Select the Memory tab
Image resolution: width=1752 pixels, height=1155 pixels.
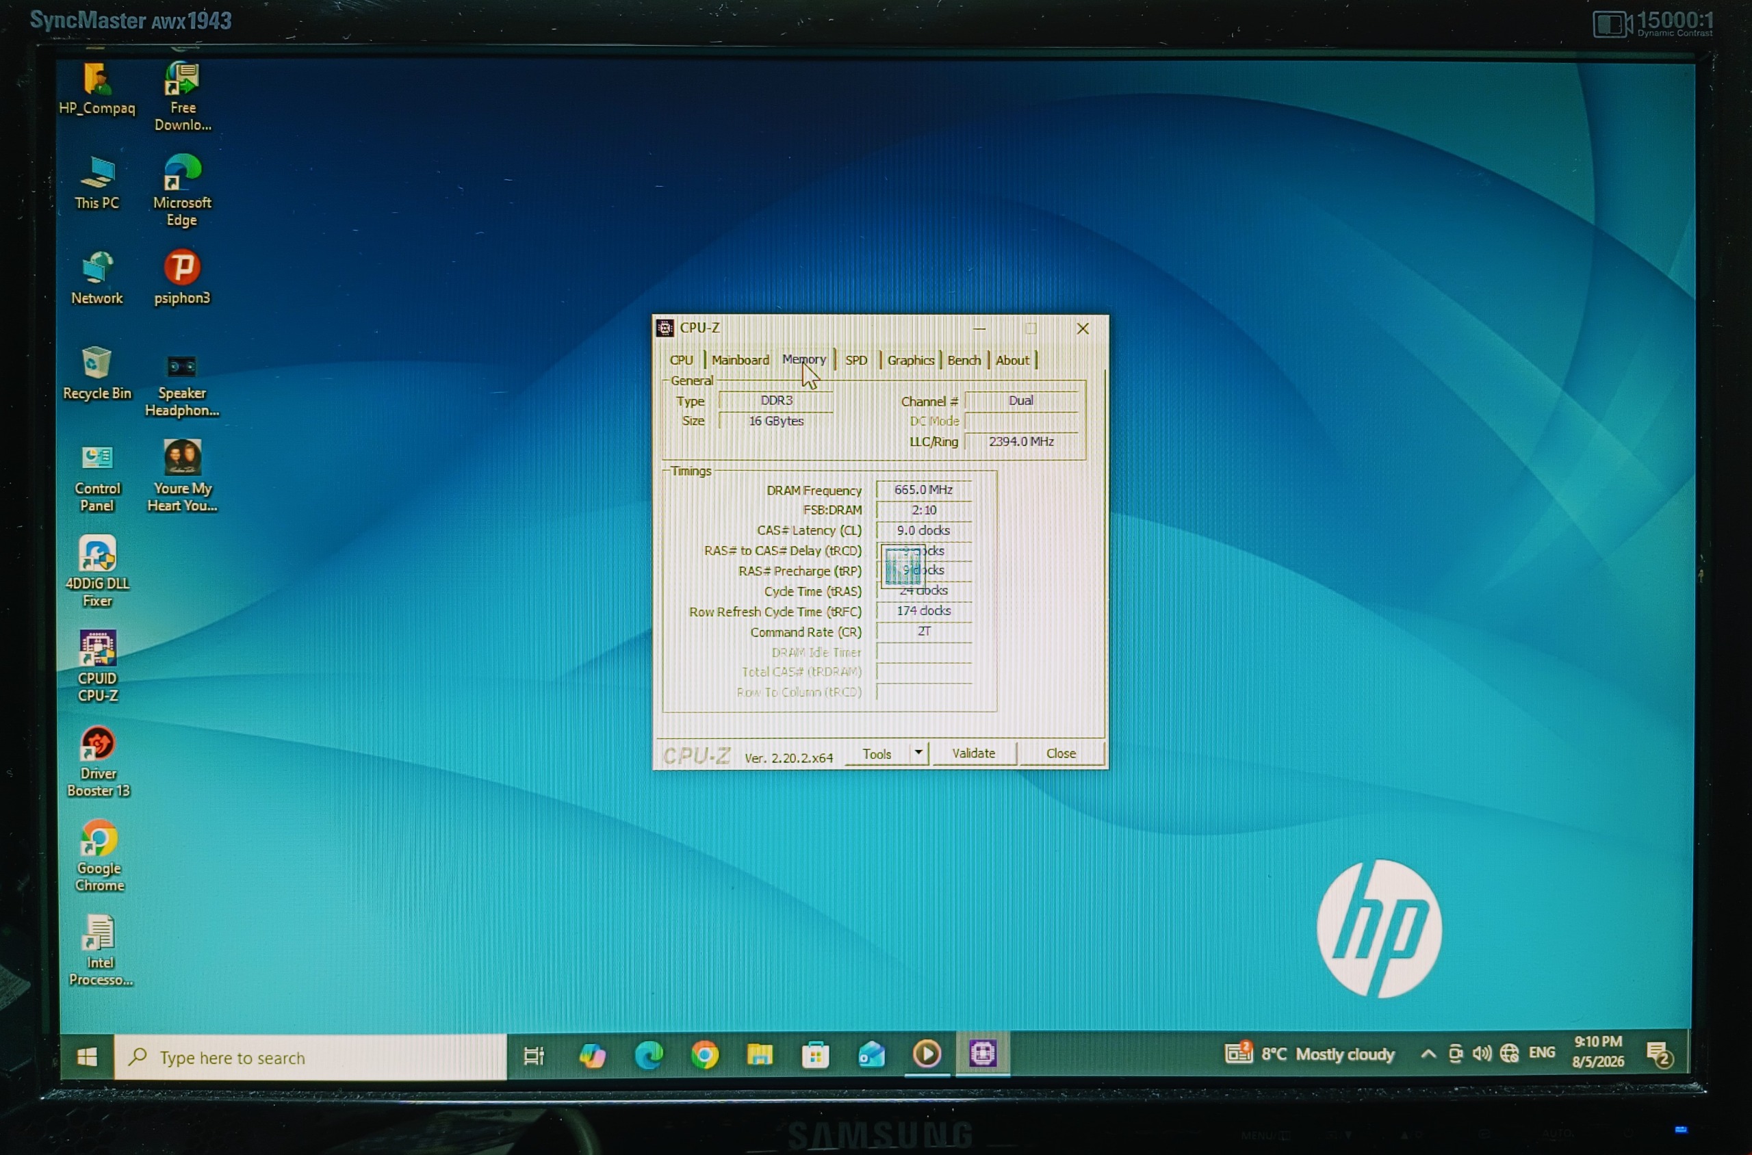(803, 359)
